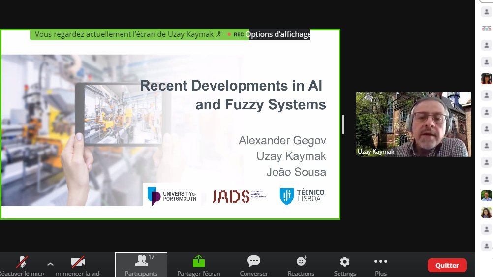Image resolution: width=493 pixels, height=277 pixels.
Task: Click the avatar photo of the woman below the man's photo
Action: click(x=486, y=213)
